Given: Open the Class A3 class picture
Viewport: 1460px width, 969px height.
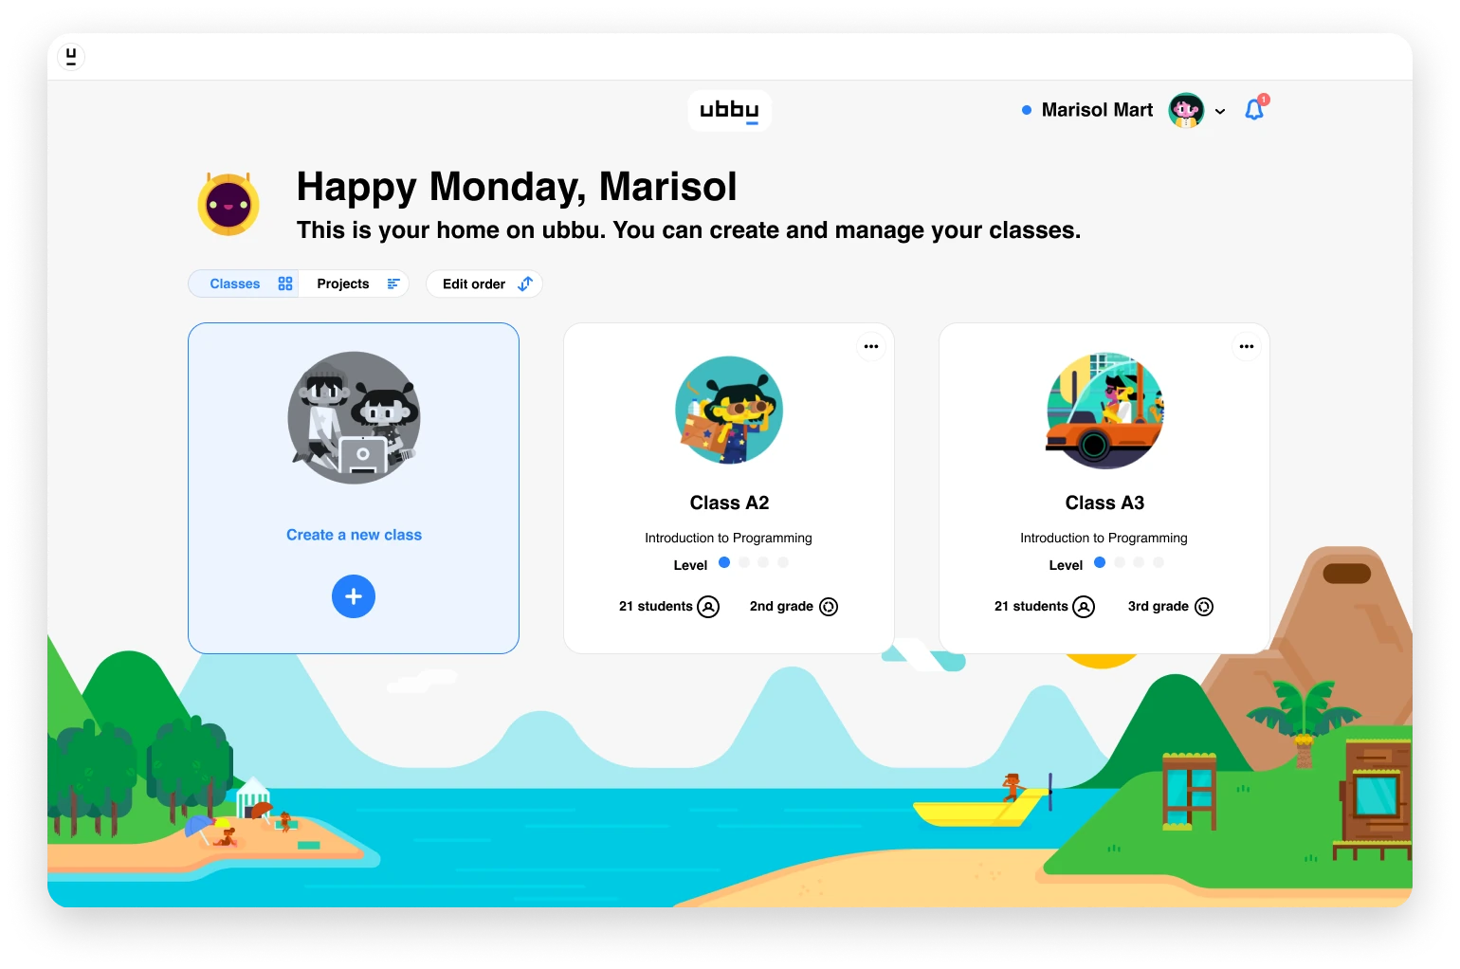Looking at the screenshot, I should point(1104,410).
